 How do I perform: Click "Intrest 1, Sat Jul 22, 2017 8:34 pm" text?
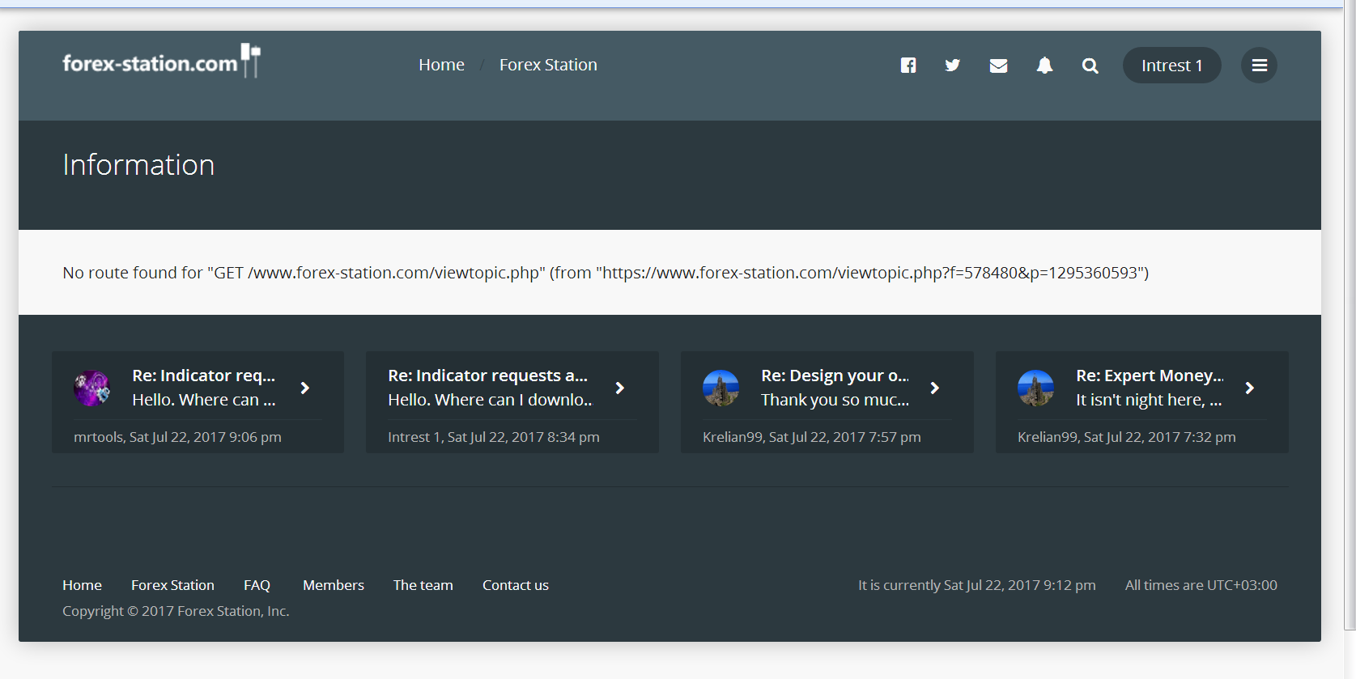point(494,437)
